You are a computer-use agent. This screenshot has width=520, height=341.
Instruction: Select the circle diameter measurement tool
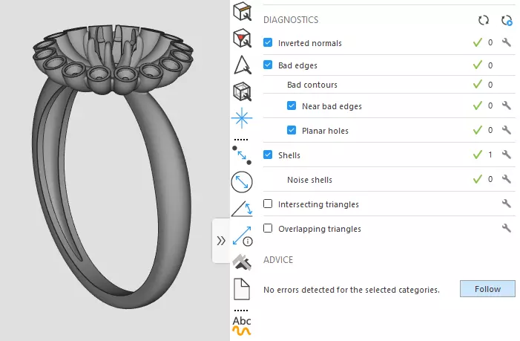pyautogui.click(x=243, y=181)
